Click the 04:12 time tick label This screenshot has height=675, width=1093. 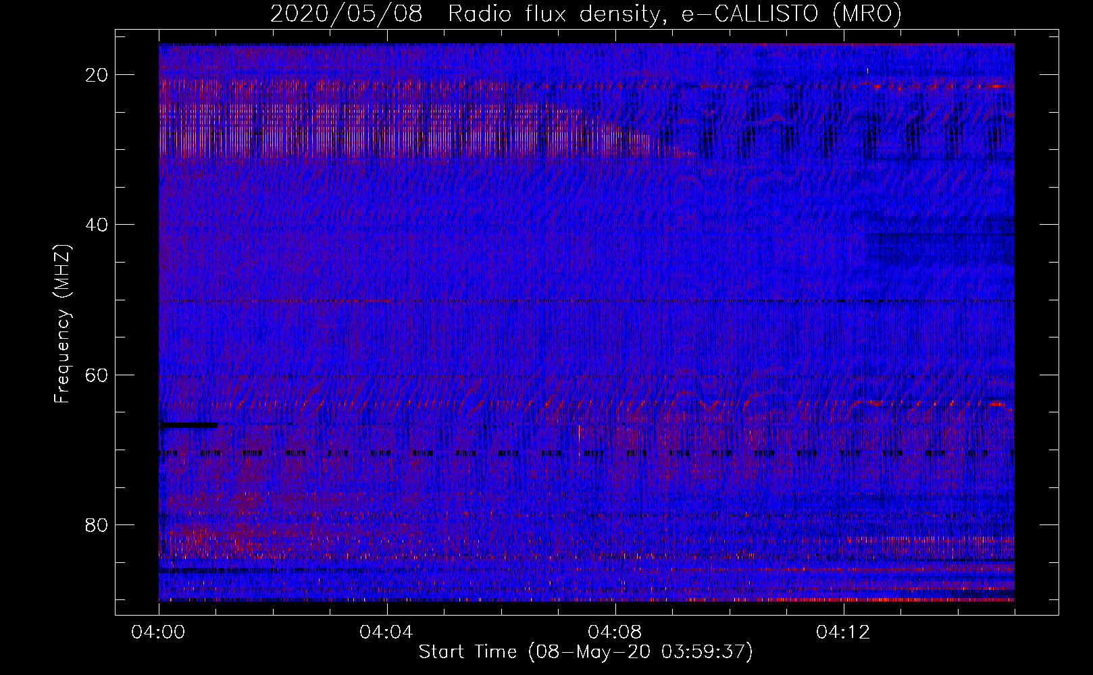pyautogui.click(x=843, y=632)
